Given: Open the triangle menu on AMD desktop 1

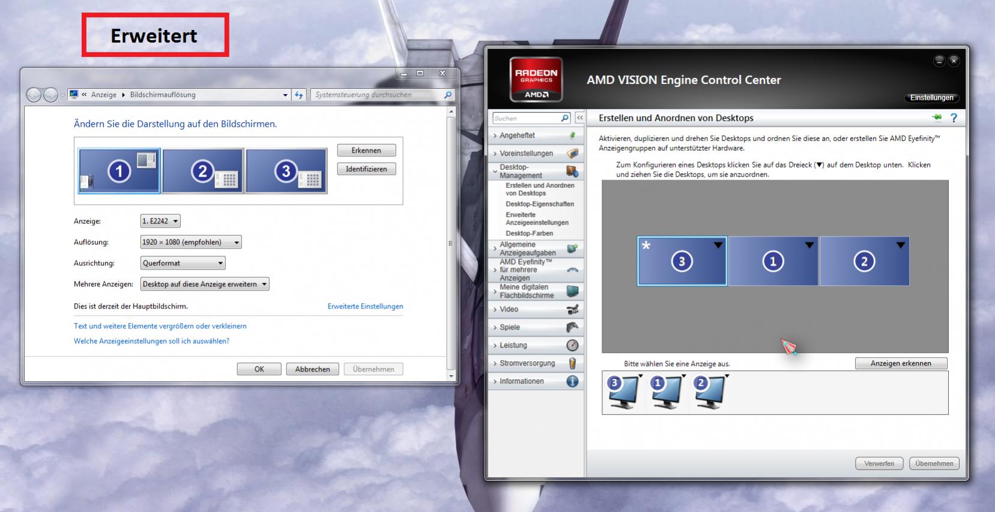Looking at the screenshot, I should coord(809,245).
